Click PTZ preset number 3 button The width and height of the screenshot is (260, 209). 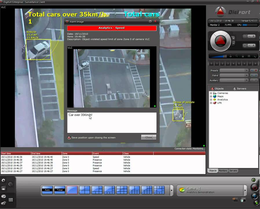(x=228, y=64)
